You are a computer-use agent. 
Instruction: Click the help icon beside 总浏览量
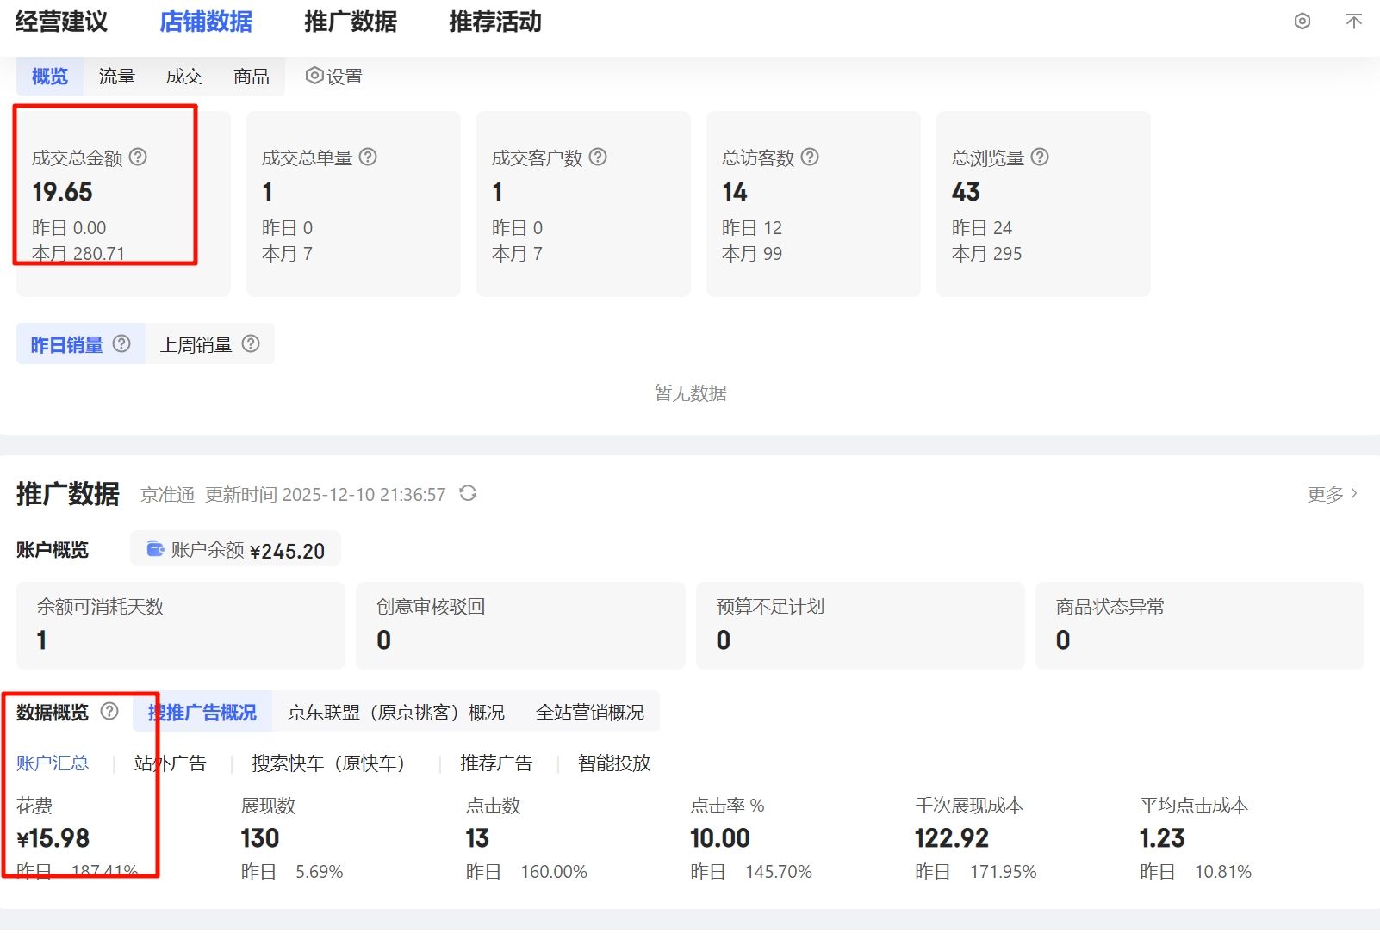[1040, 157]
